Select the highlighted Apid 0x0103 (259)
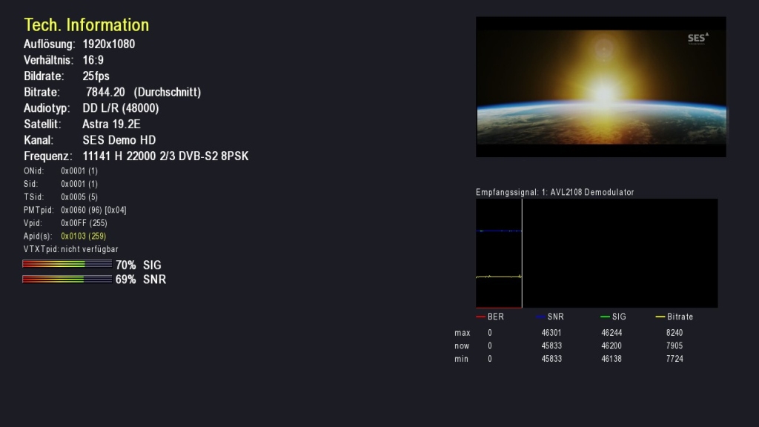759x427 pixels. click(83, 236)
